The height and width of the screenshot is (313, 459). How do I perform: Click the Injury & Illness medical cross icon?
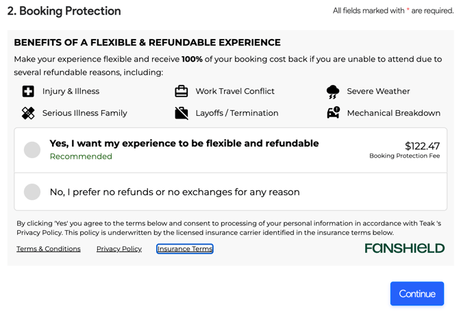[28, 92]
